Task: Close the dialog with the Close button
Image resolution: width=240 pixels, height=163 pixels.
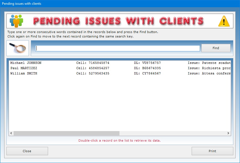Action: coord(27,151)
